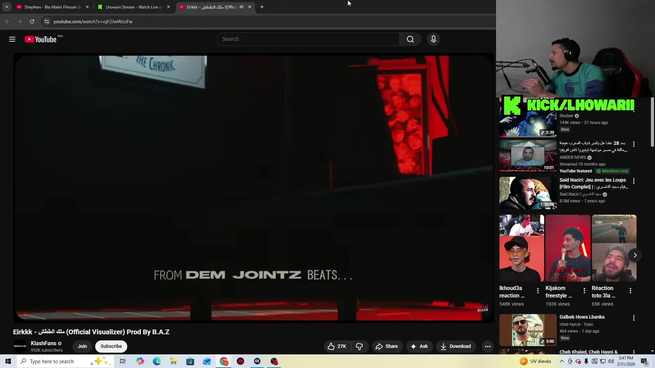Open the Réaction toto 3la Short

click(x=614, y=248)
